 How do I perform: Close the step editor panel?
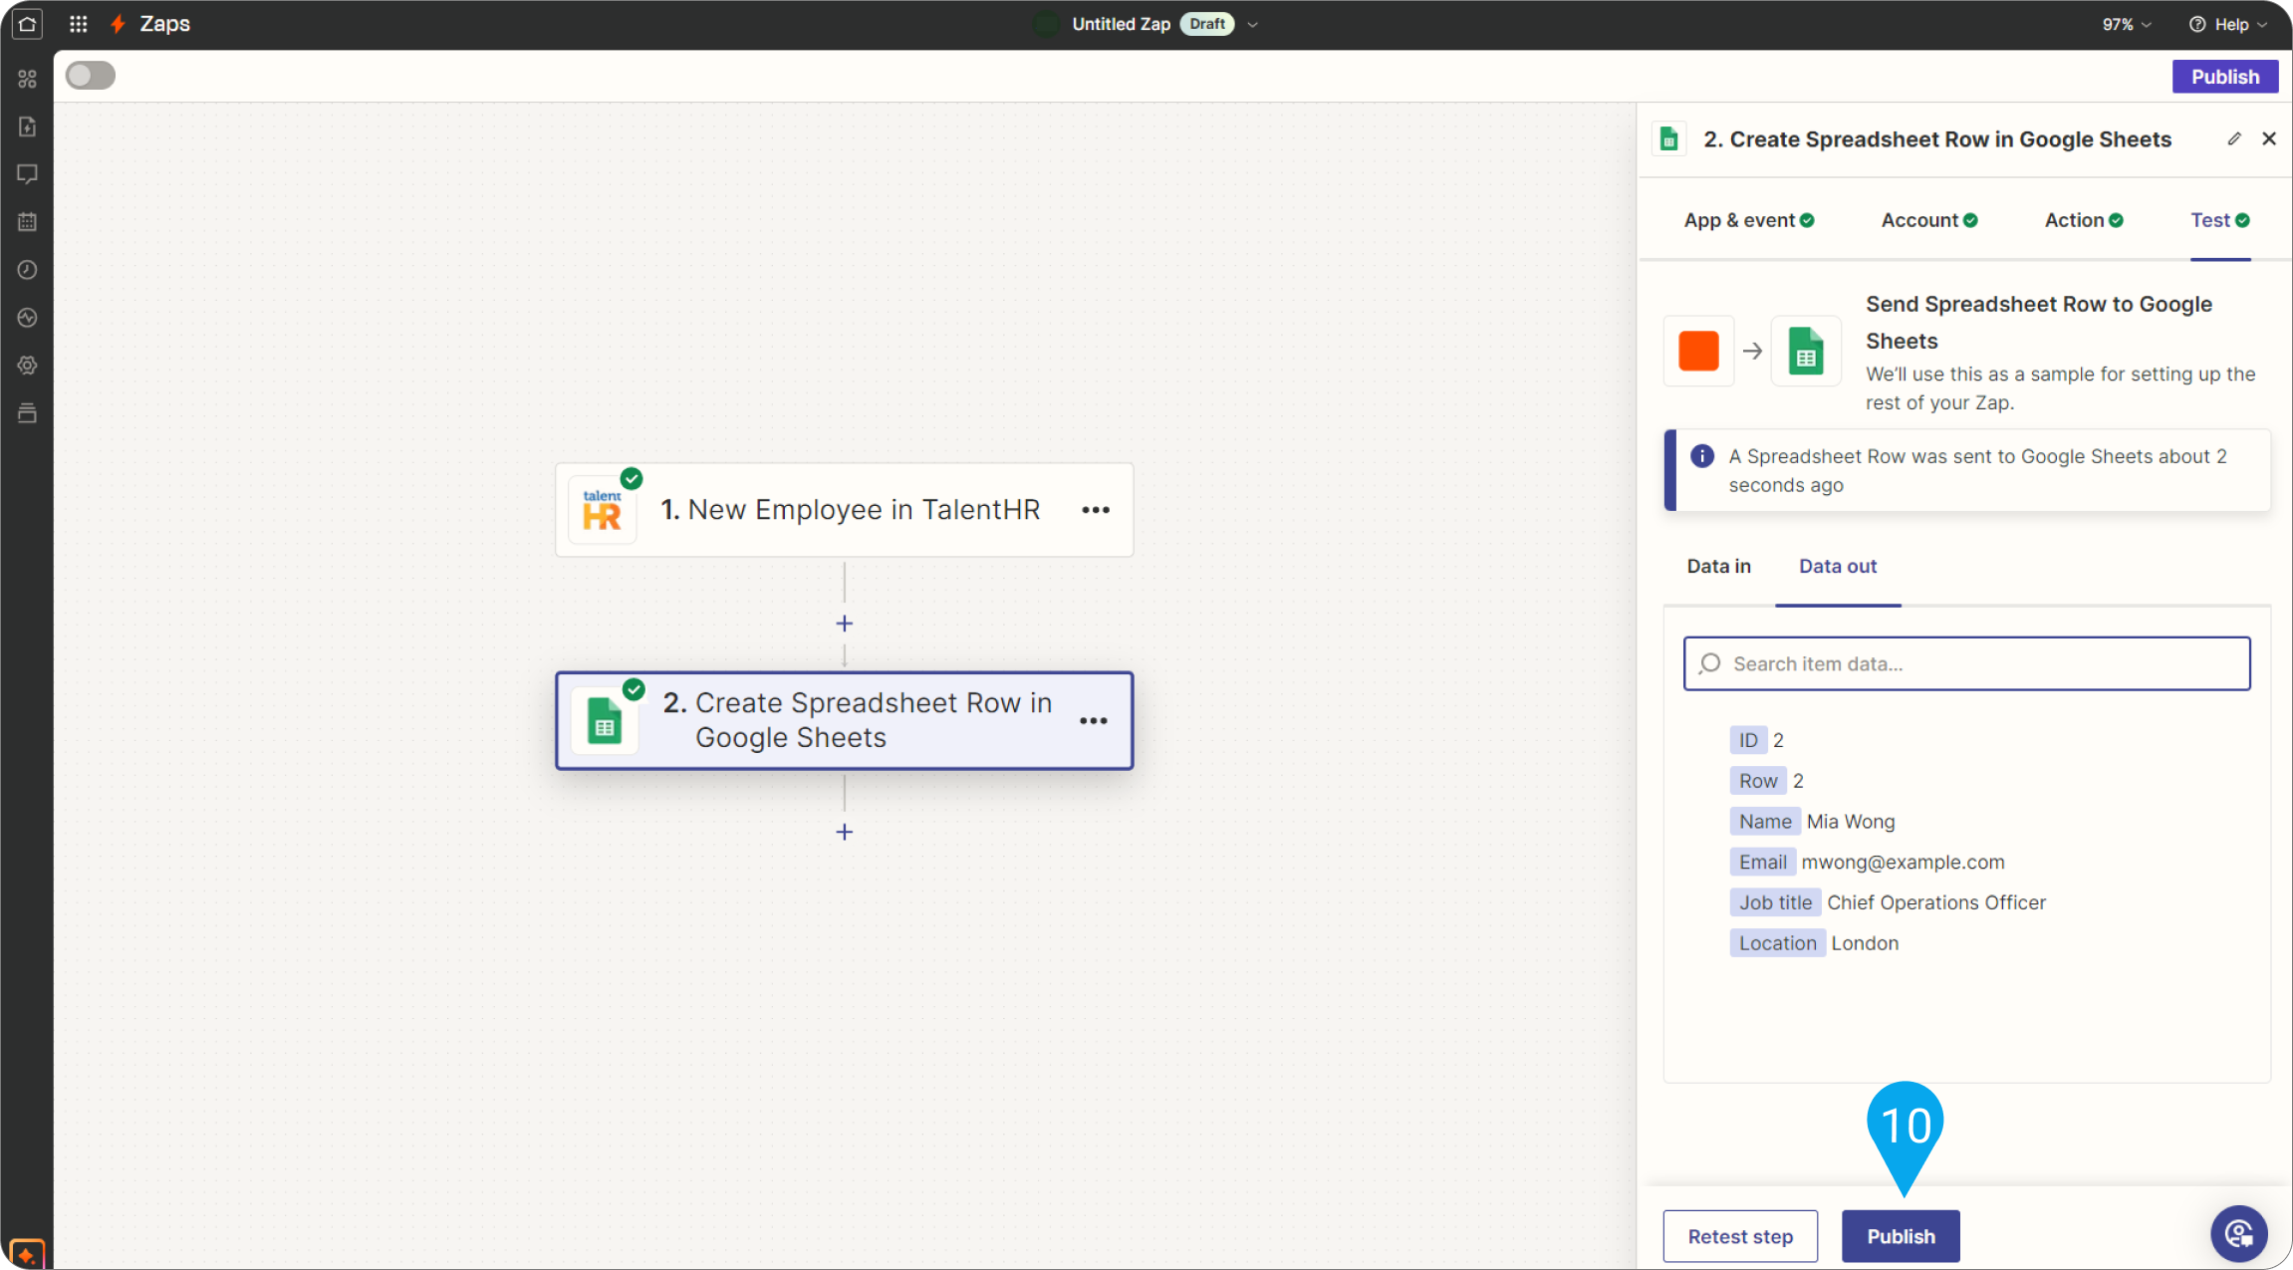pyautogui.click(x=2269, y=139)
